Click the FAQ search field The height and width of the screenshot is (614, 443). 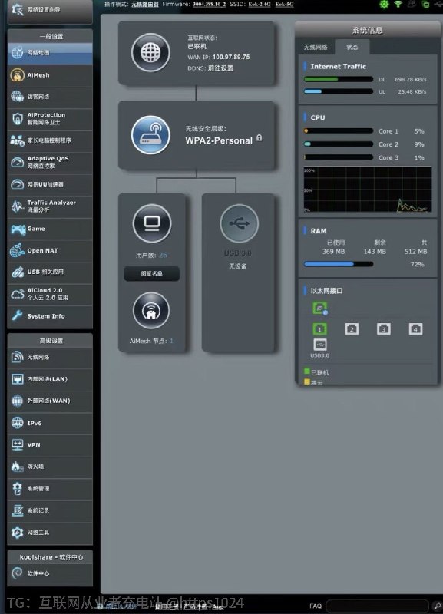[377, 606]
